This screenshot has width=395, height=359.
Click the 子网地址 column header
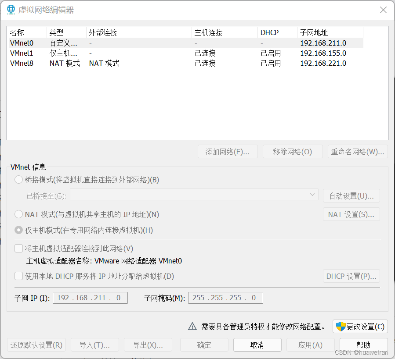pyautogui.click(x=330, y=32)
